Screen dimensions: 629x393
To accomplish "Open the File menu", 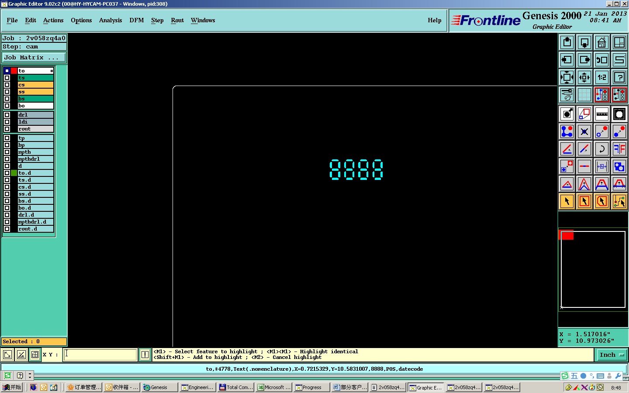I will pyautogui.click(x=12, y=20).
